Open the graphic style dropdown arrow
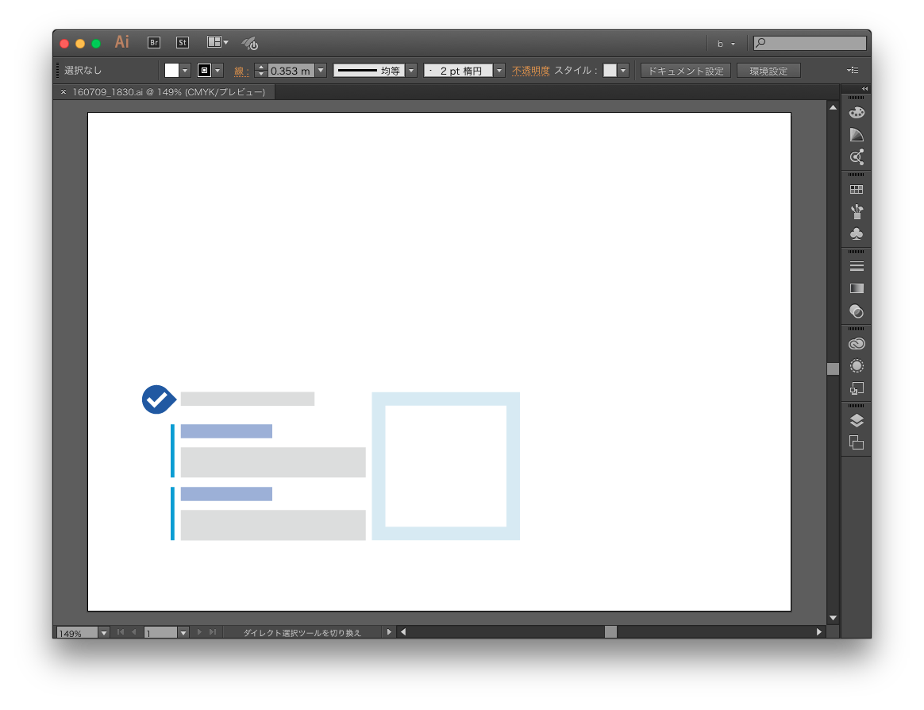The height and width of the screenshot is (710, 924). click(x=623, y=71)
